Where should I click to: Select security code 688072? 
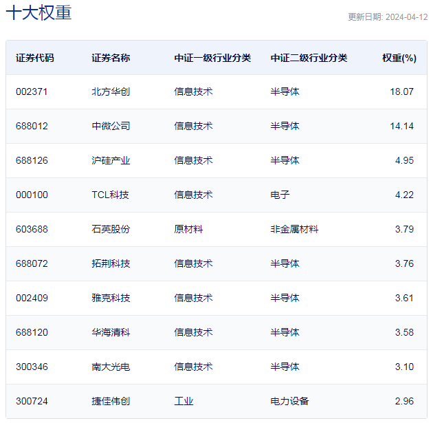pos(32,263)
